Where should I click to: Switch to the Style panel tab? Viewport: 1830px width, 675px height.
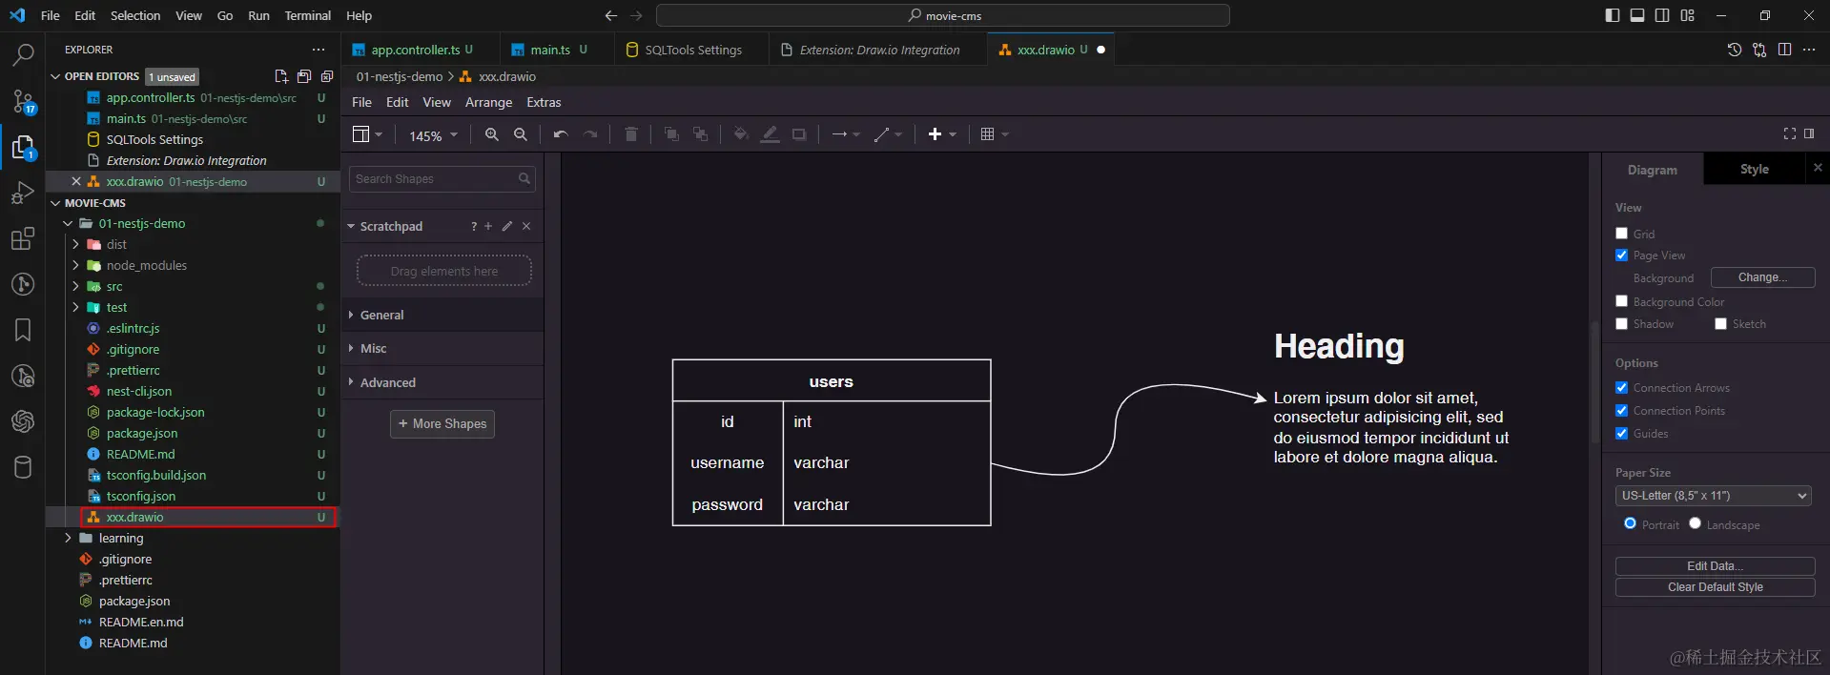1754,169
